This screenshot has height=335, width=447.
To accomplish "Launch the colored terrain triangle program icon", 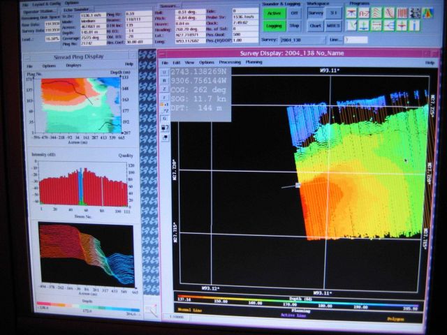I will pos(427,13).
